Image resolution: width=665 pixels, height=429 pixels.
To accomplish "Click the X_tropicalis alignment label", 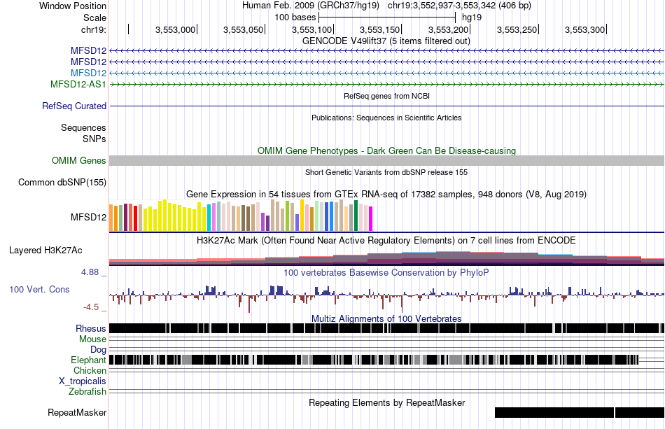I will click(x=83, y=381).
